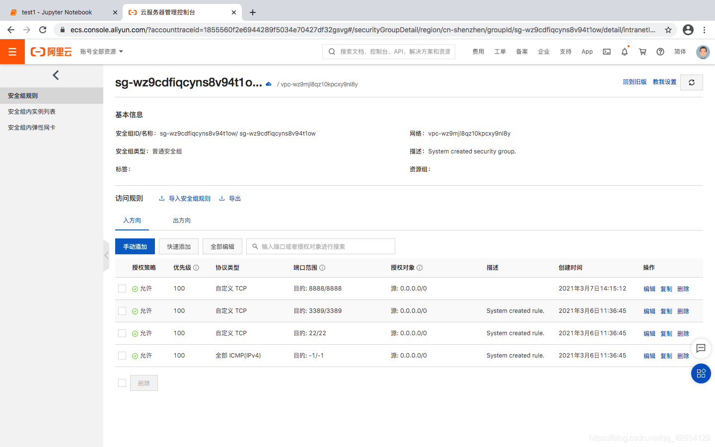The width and height of the screenshot is (715, 447).
Task: Click the search magnifier in top search bar
Action: point(332,52)
